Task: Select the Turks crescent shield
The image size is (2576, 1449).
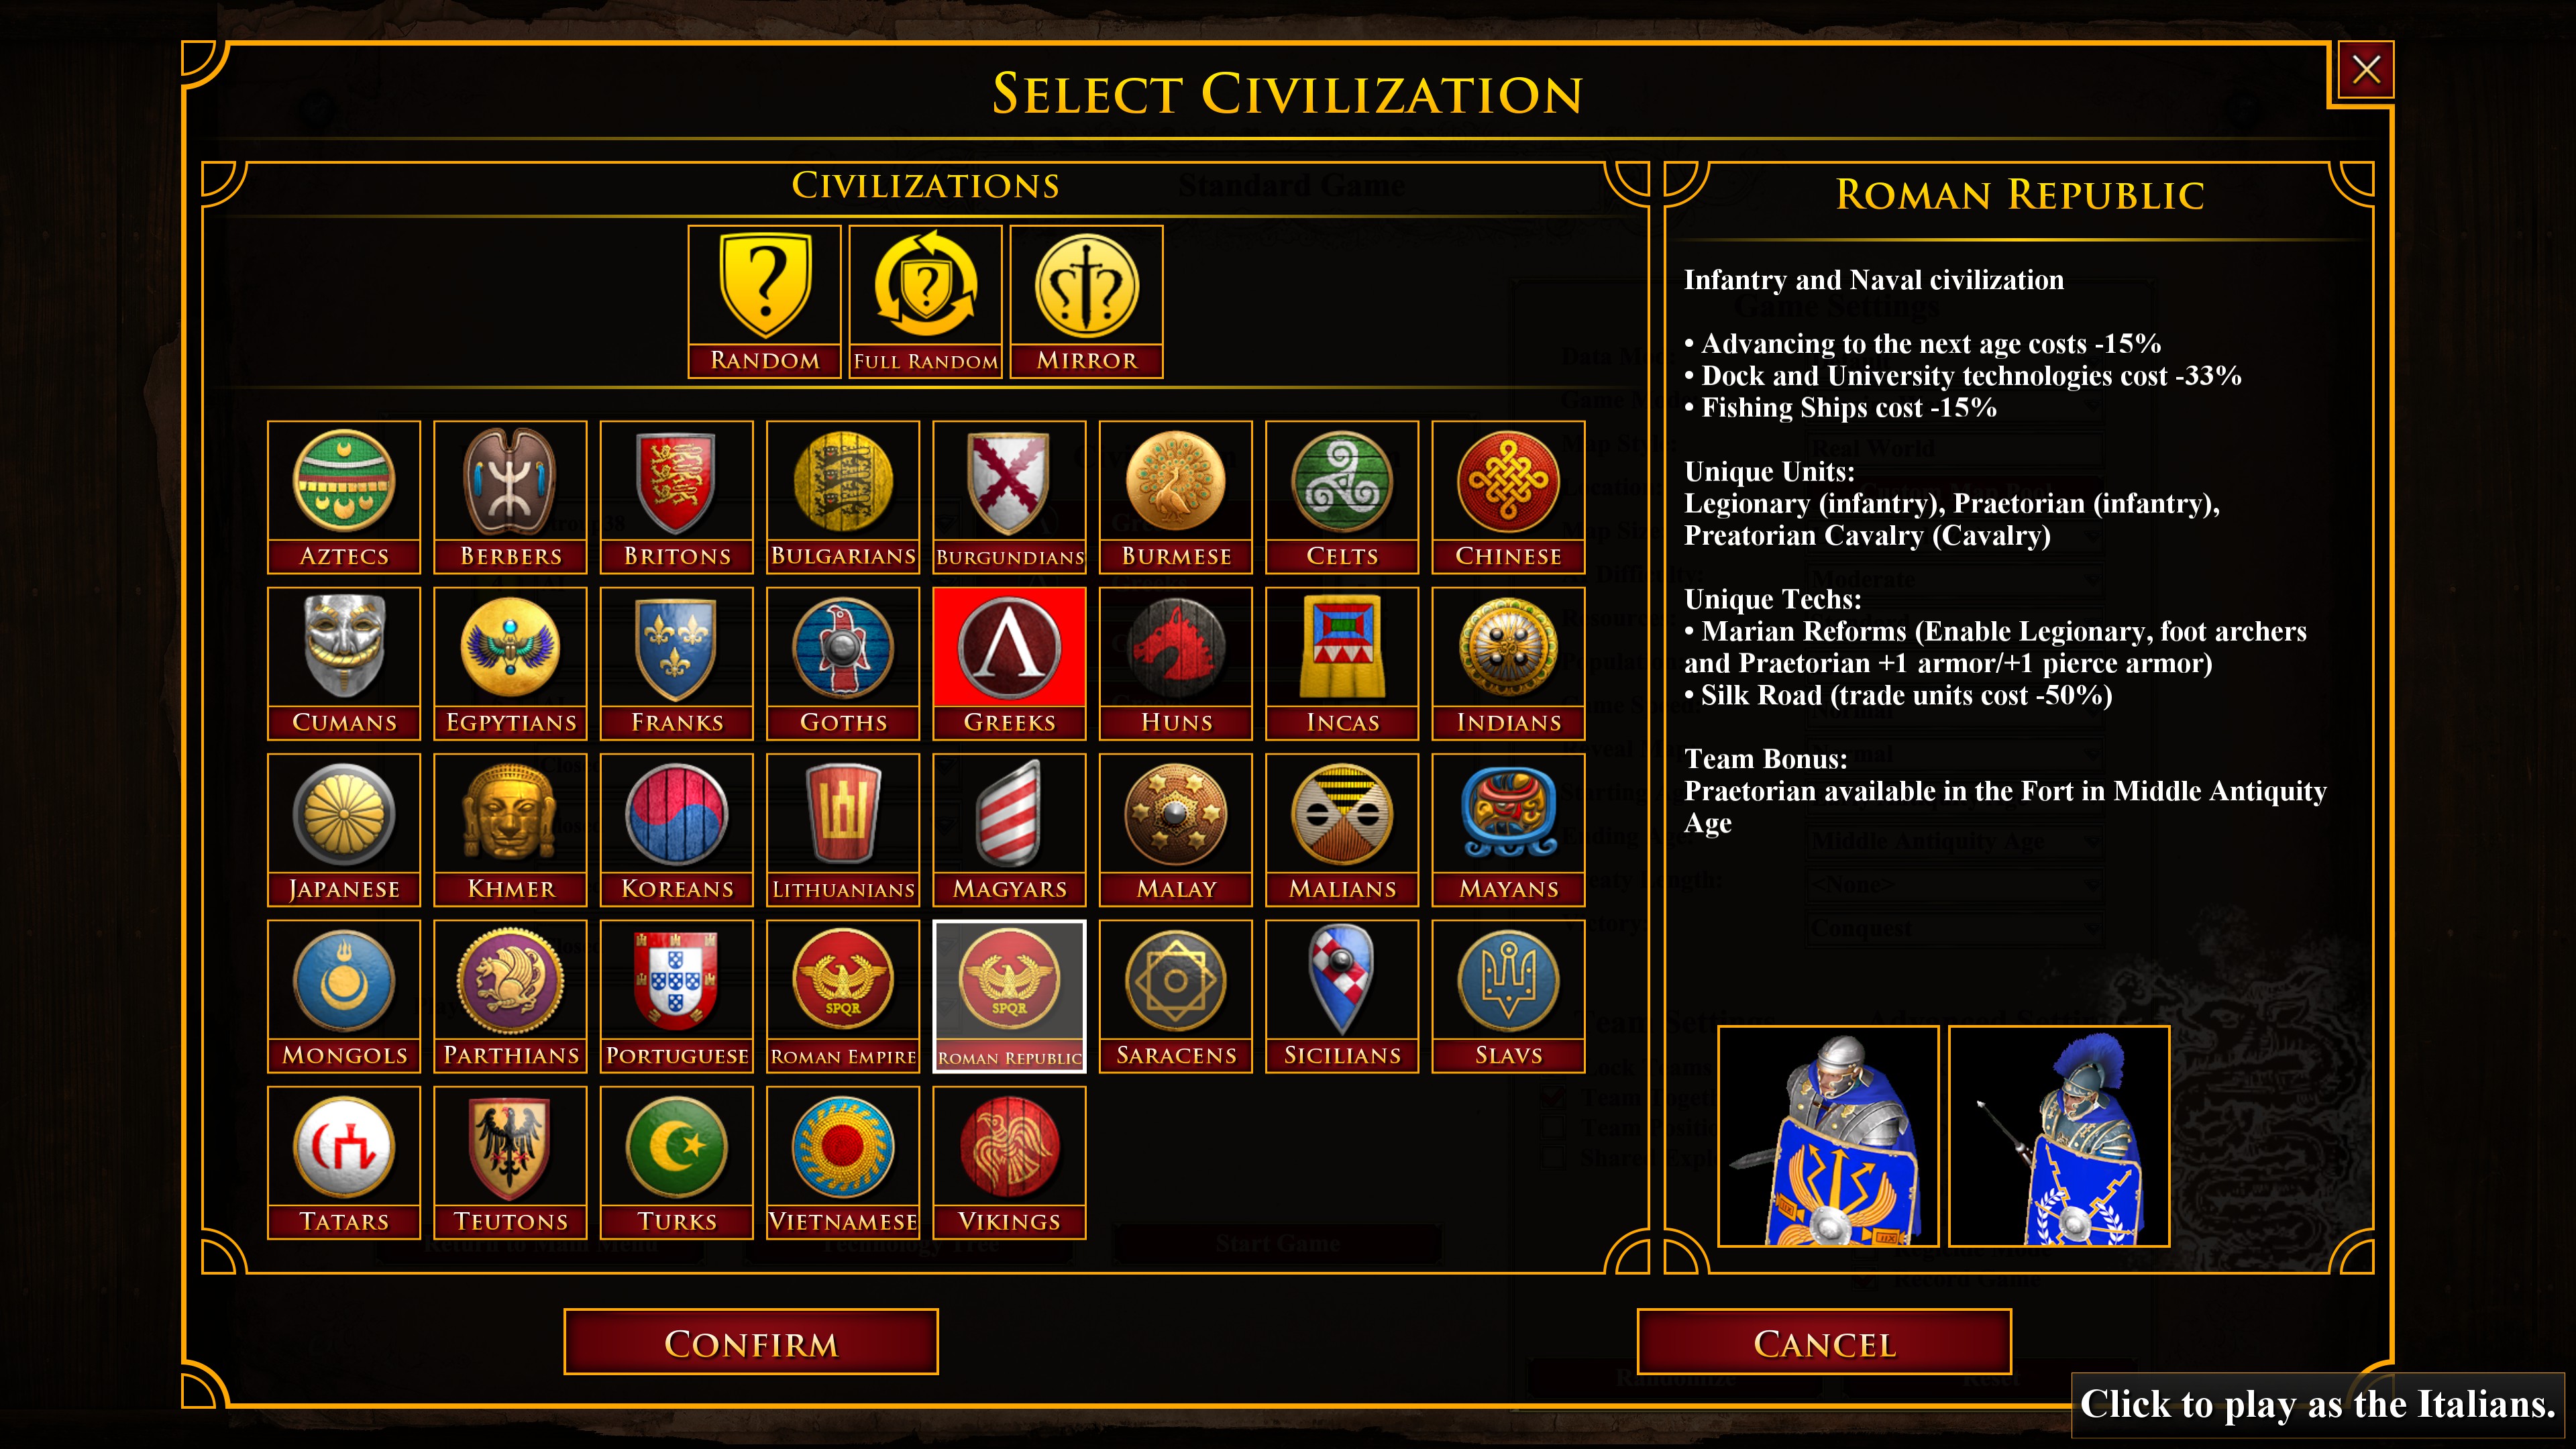Action: 677,1162
